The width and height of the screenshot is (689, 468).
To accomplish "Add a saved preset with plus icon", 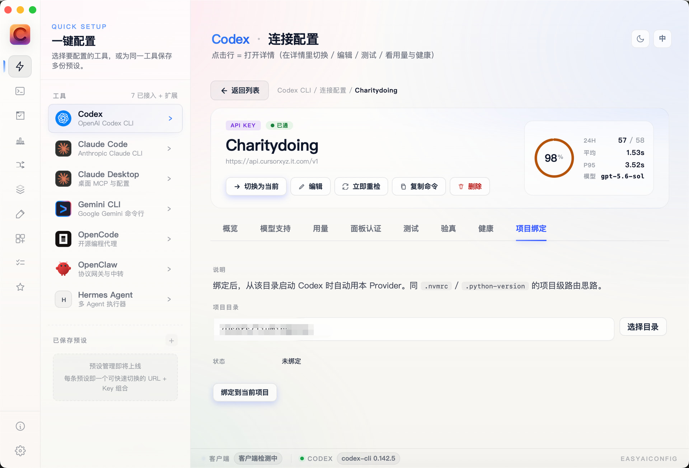I will (172, 341).
